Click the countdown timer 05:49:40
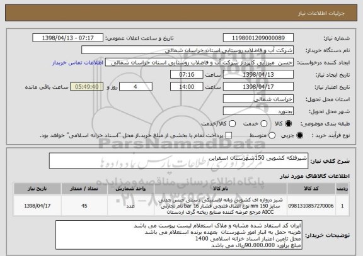The height and width of the screenshot is (256, 363). point(86,87)
